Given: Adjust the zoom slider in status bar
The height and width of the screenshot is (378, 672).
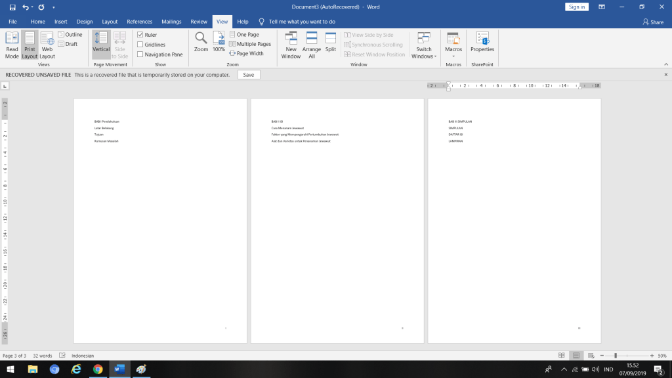Looking at the screenshot, I should [x=616, y=356].
